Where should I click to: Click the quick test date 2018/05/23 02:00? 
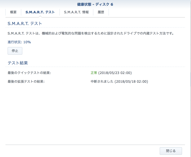pyautogui.click(x=115, y=73)
